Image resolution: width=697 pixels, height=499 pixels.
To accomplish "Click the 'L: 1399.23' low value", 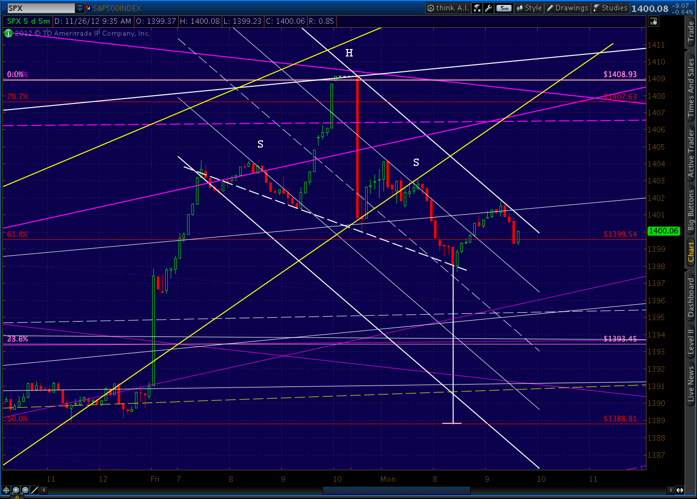I will tap(242, 21).
